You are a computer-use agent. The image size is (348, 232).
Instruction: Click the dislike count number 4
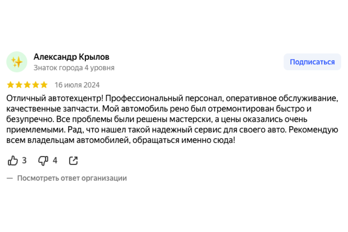pos(55,160)
